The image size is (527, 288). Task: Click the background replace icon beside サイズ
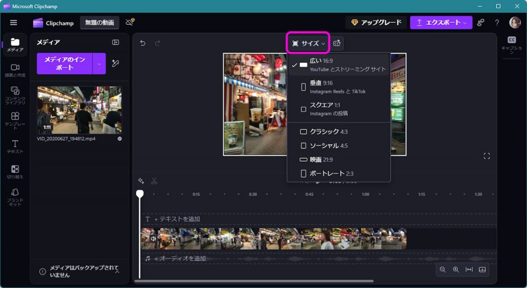[337, 43]
